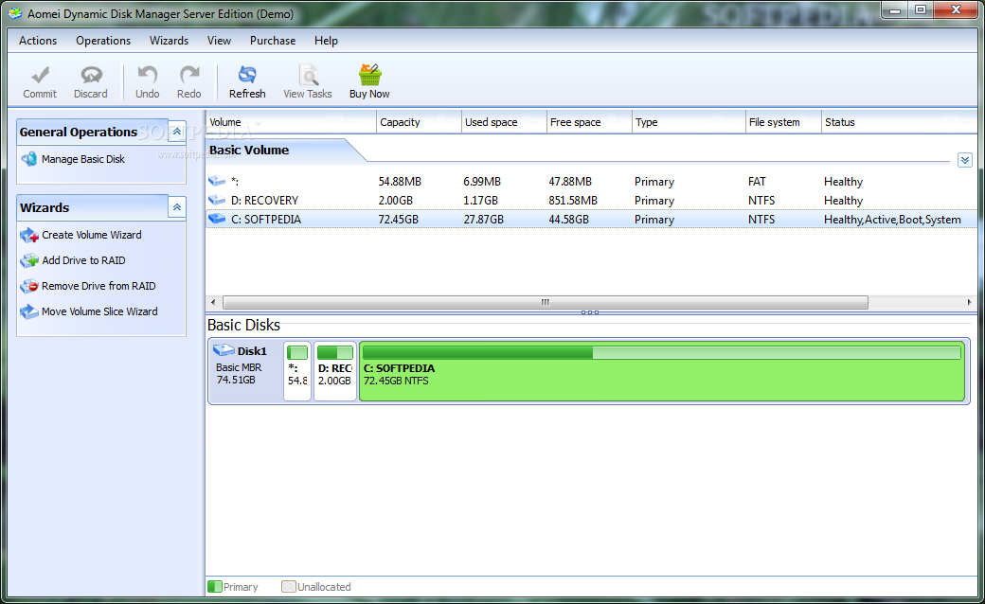Viewport: 985px width, 604px height.
Task: Open the Purchase menu
Action: click(273, 40)
